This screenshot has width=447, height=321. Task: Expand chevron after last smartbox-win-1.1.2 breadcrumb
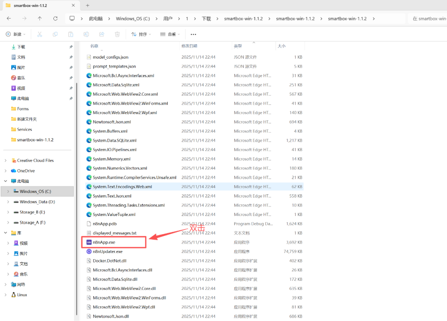point(373,19)
